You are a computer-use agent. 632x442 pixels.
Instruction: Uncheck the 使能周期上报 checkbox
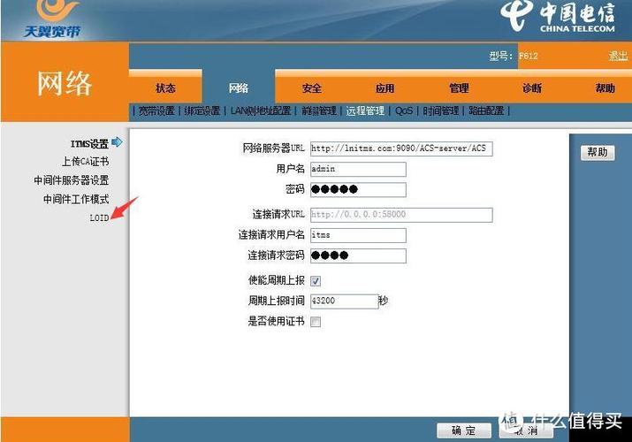click(x=316, y=281)
